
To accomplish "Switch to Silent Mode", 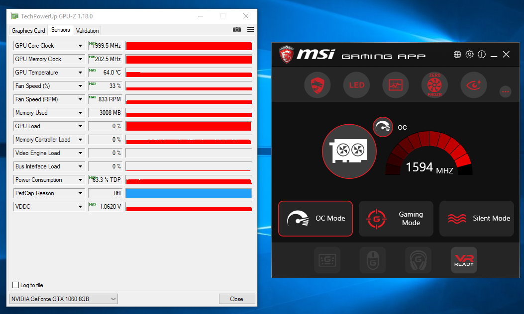I will [x=477, y=219].
